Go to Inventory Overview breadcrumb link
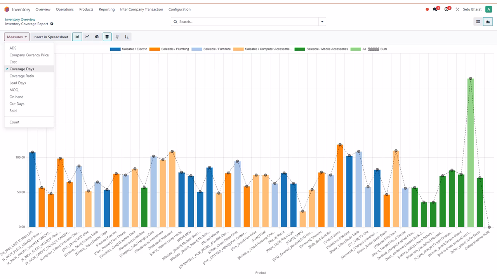Image resolution: width=497 pixels, height=279 pixels. tap(20, 19)
